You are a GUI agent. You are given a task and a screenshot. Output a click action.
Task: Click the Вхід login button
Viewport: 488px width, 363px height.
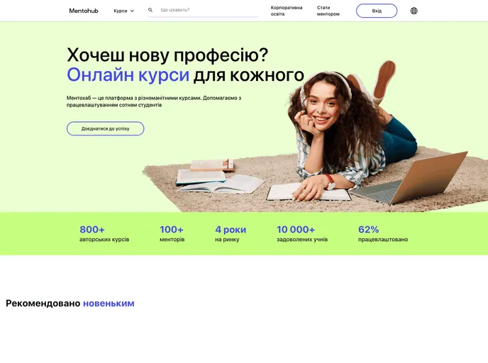point(377,11)
